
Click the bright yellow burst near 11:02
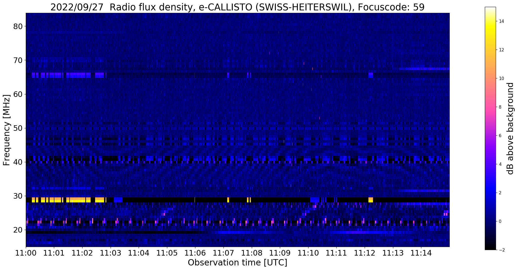click(78, 200)
